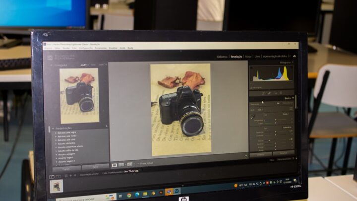Open Google Chrome from the taskbar
This screenshot has height=201, width=357.
[129, 195]
